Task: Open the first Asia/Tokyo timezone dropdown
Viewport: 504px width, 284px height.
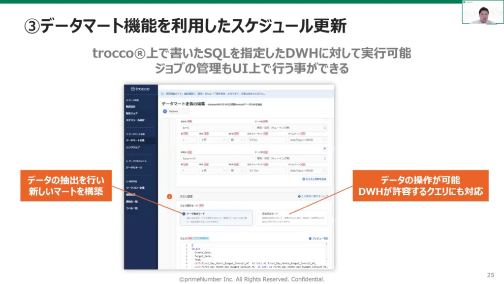Action: (308, 140)
